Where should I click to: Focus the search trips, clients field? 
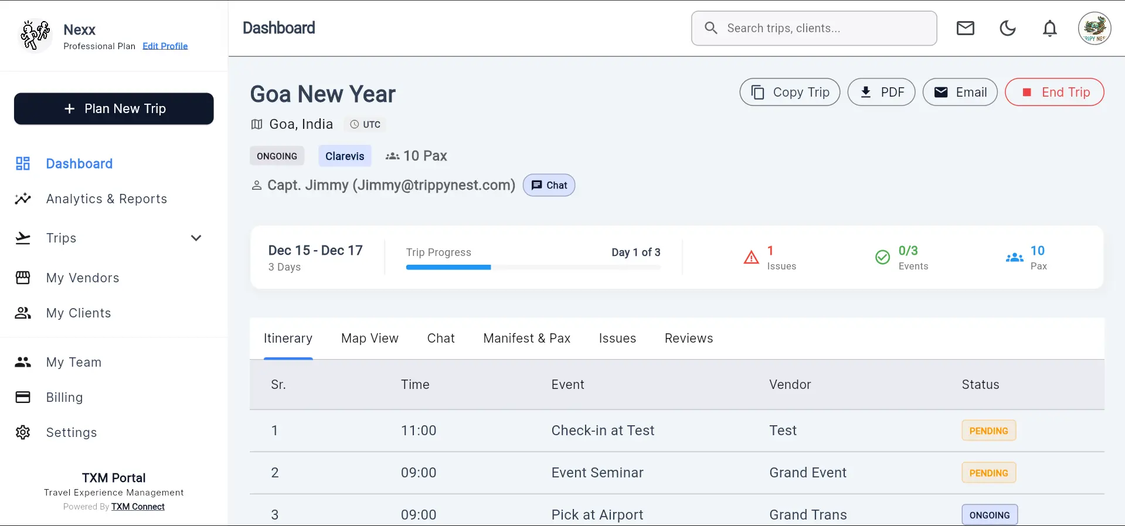(x=821, y=28)
